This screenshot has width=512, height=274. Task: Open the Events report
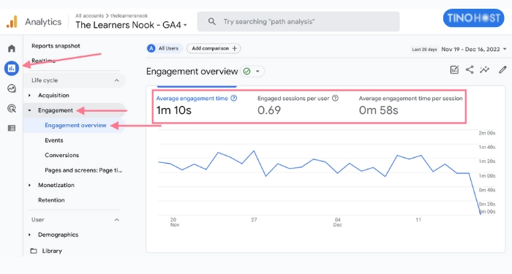[x=54, y=140]
